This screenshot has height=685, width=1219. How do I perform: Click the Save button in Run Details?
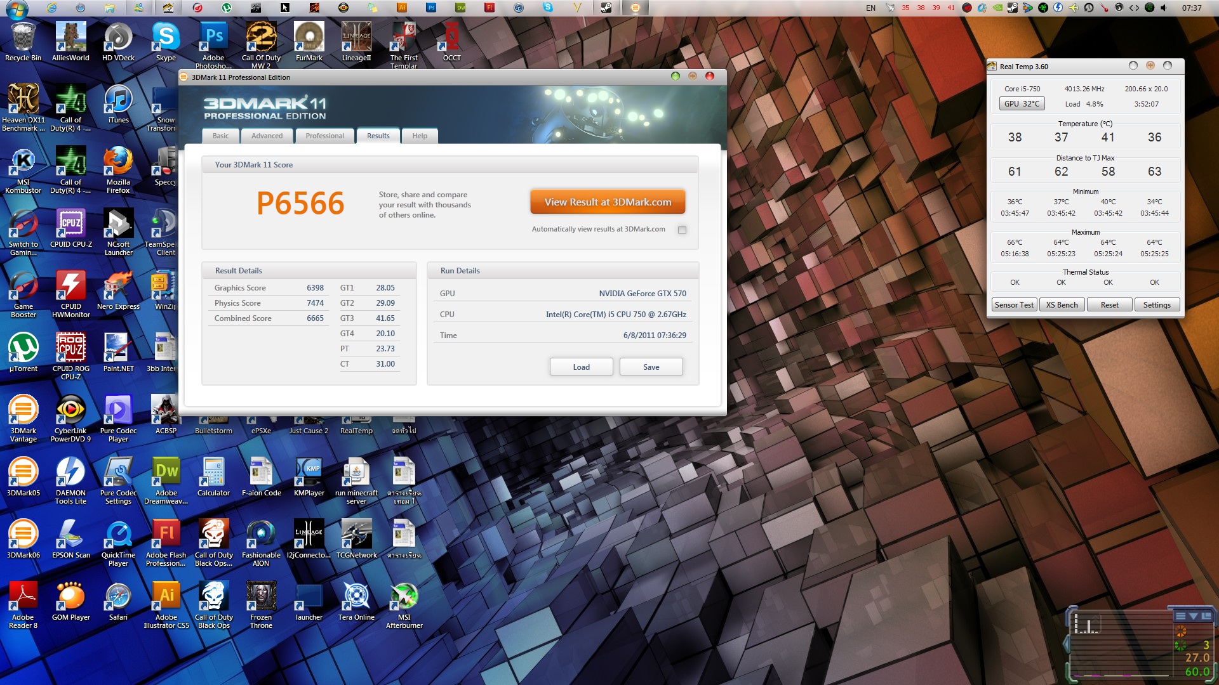[651, 367]
